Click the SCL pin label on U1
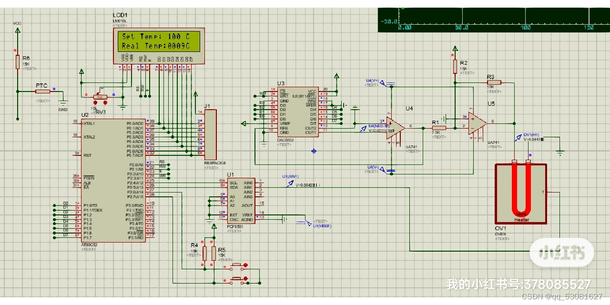610x305 pixels. (234, 183)
